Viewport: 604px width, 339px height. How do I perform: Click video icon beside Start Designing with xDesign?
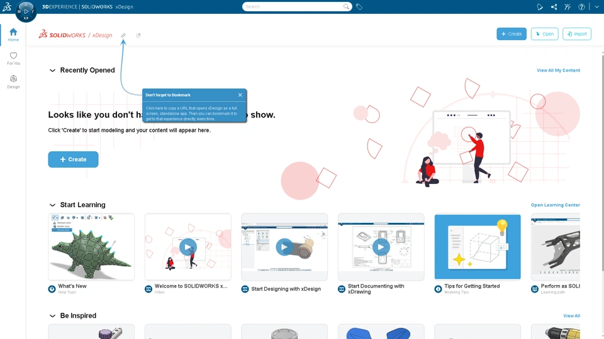[x=245, y=289]
